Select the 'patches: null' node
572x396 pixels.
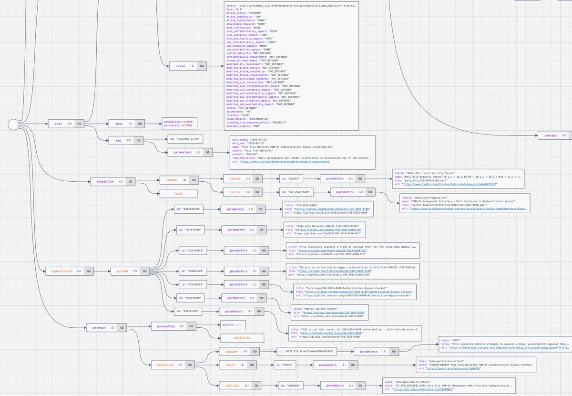(234, 324)
